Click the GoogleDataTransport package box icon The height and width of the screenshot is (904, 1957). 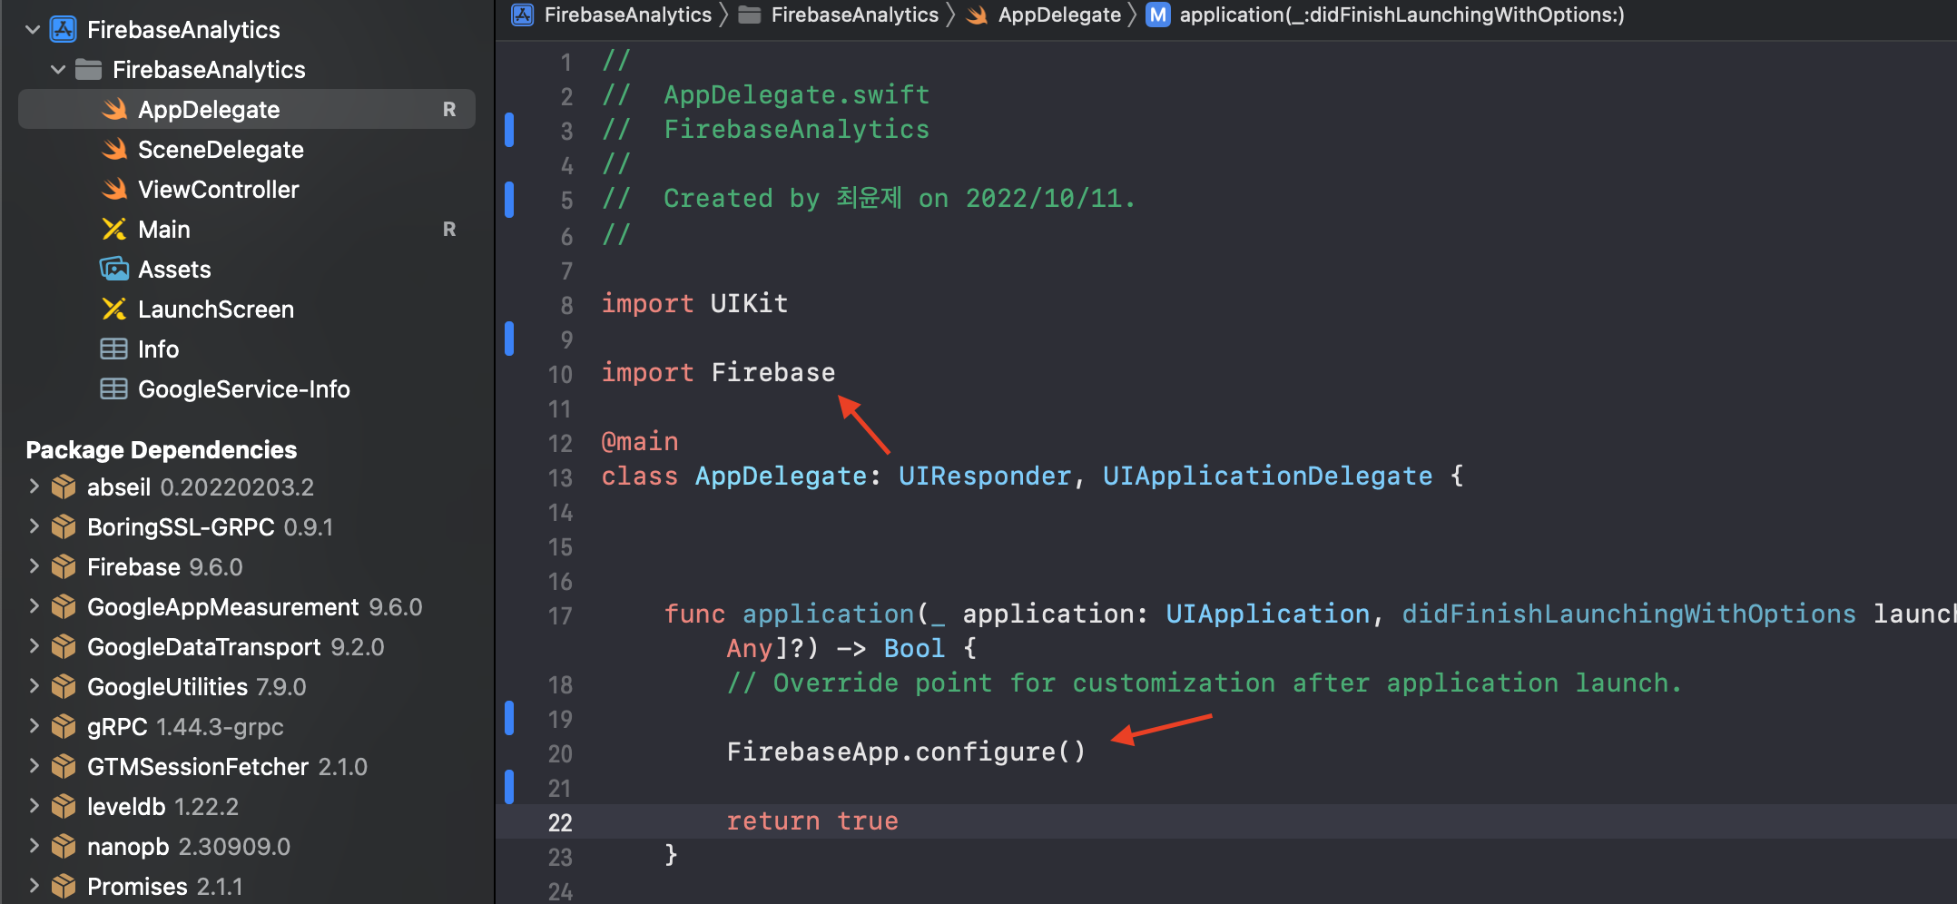click(x=64, y=647)
